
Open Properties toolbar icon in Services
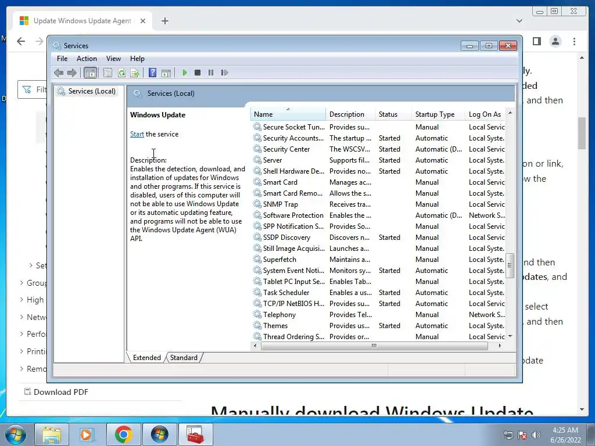coord(107,73)
